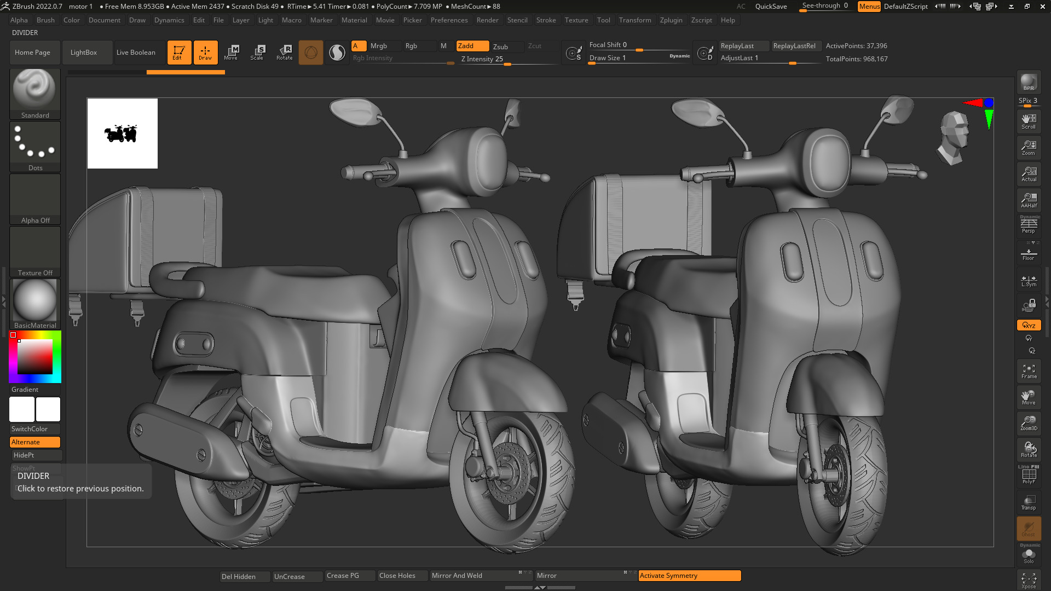Screen dimensions: 1051x591
Task: Toggle the Menus button
Action: coord(869,7)
